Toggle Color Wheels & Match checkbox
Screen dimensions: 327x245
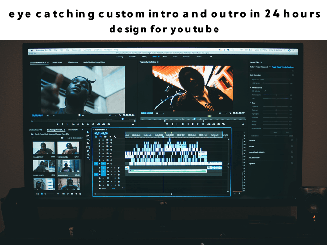[x=292, y=152]
